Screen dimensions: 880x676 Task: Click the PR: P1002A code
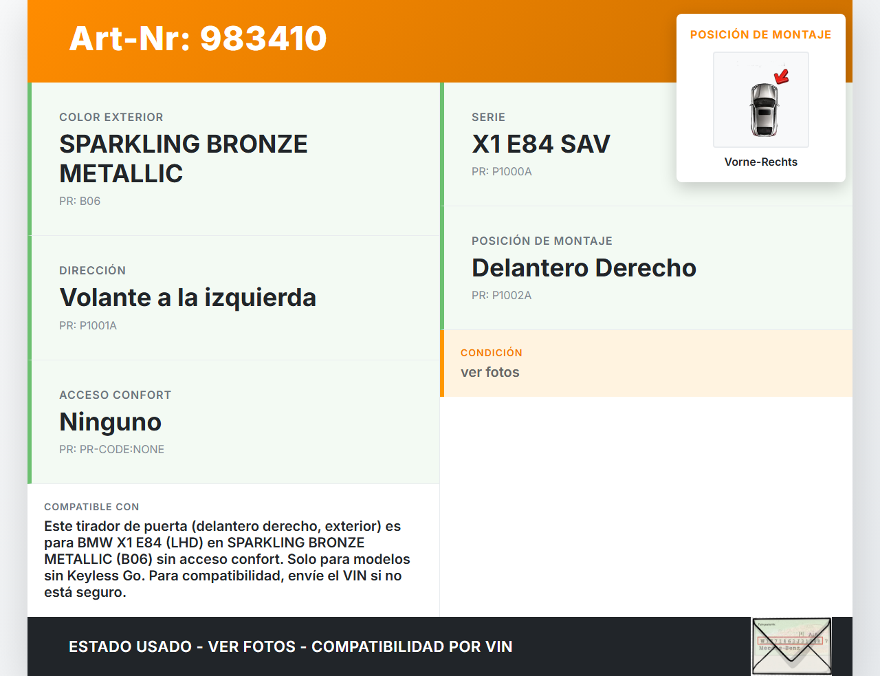[x=502, y=295]
